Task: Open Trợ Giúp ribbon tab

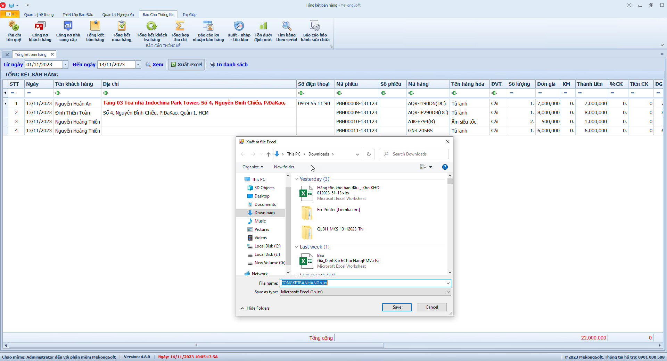Action: 190,15
